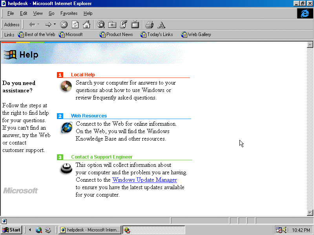Screen dimensions: 314x235
Task: Switch to the helpdesk taskbar button
Action: click(90, 230)
